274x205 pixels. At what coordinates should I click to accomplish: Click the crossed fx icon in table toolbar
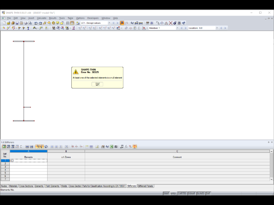(131, 147)
